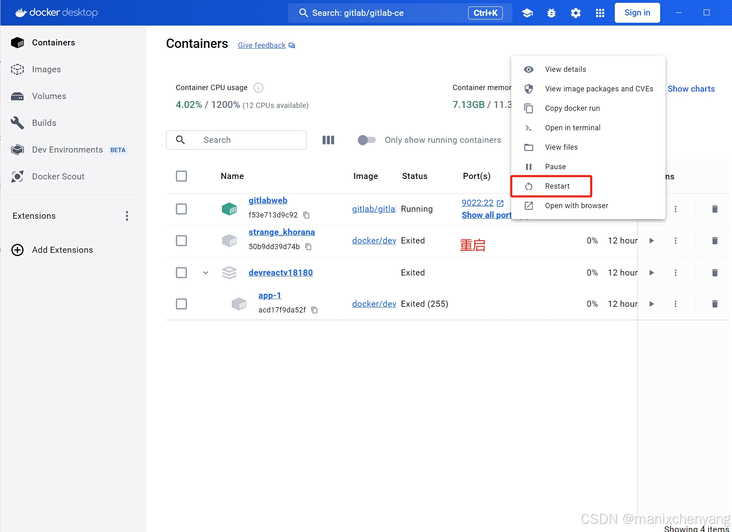
Task: Open the Troubleshoot bug icon
Action: [x=551, y=13]
